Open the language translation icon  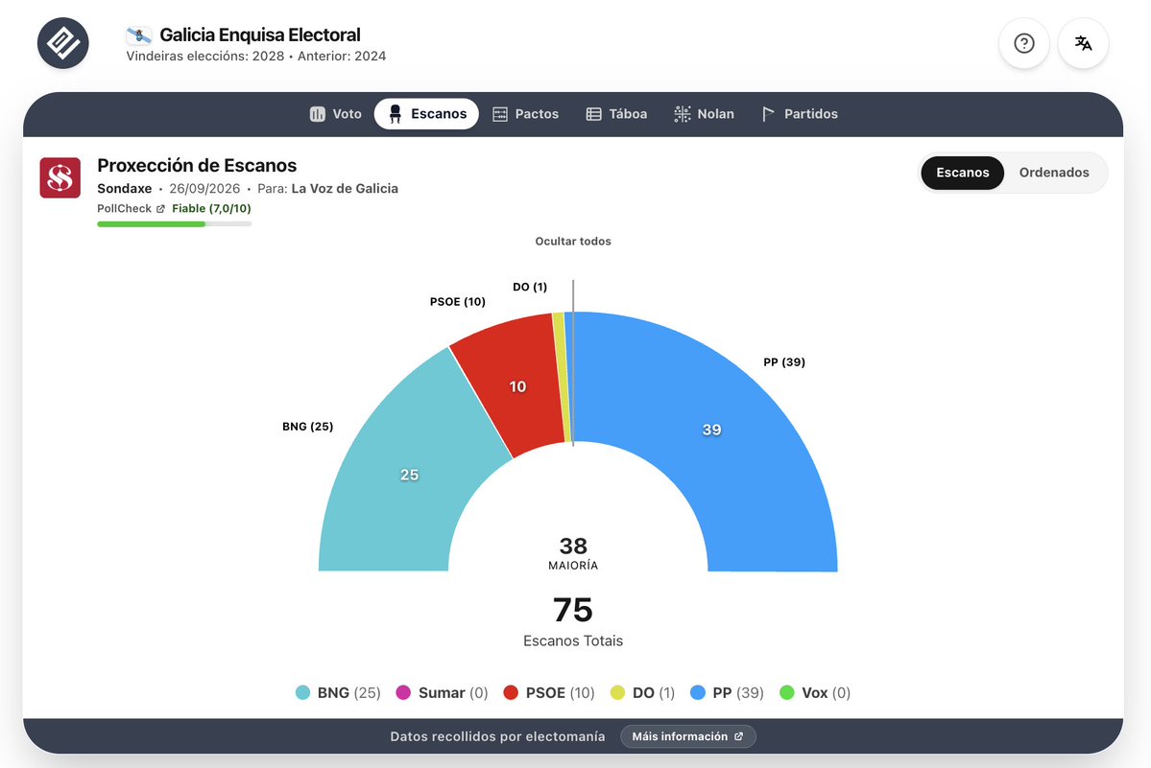point(1084,43)
